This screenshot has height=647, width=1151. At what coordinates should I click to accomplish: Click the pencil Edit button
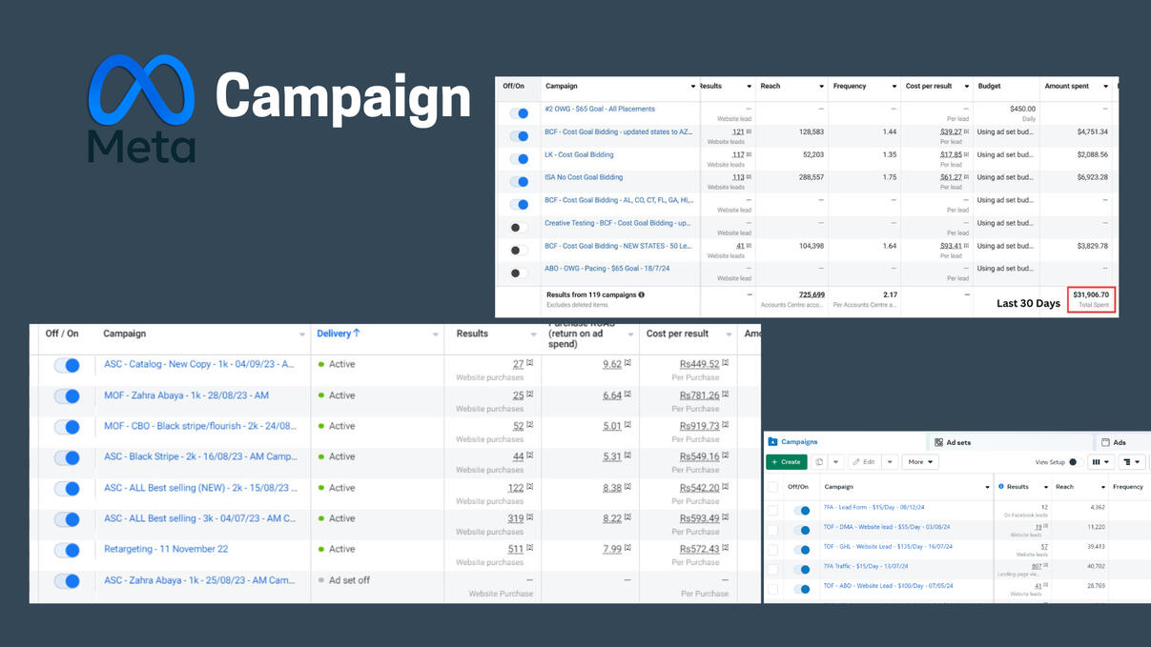tap(864, 462)
